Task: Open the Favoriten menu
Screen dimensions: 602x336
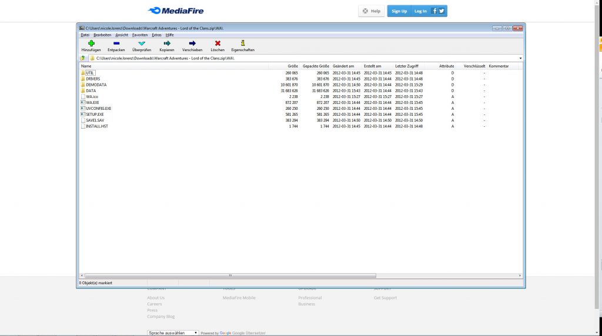Action: (x=140, y=35)
